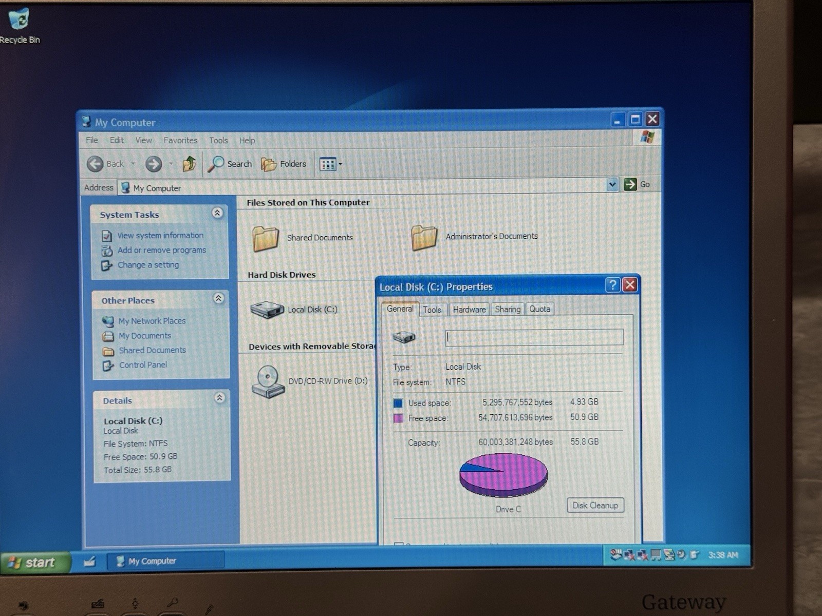Collapse the Details panel
This screenshot has width=822, height=616.
click(219, 398)
